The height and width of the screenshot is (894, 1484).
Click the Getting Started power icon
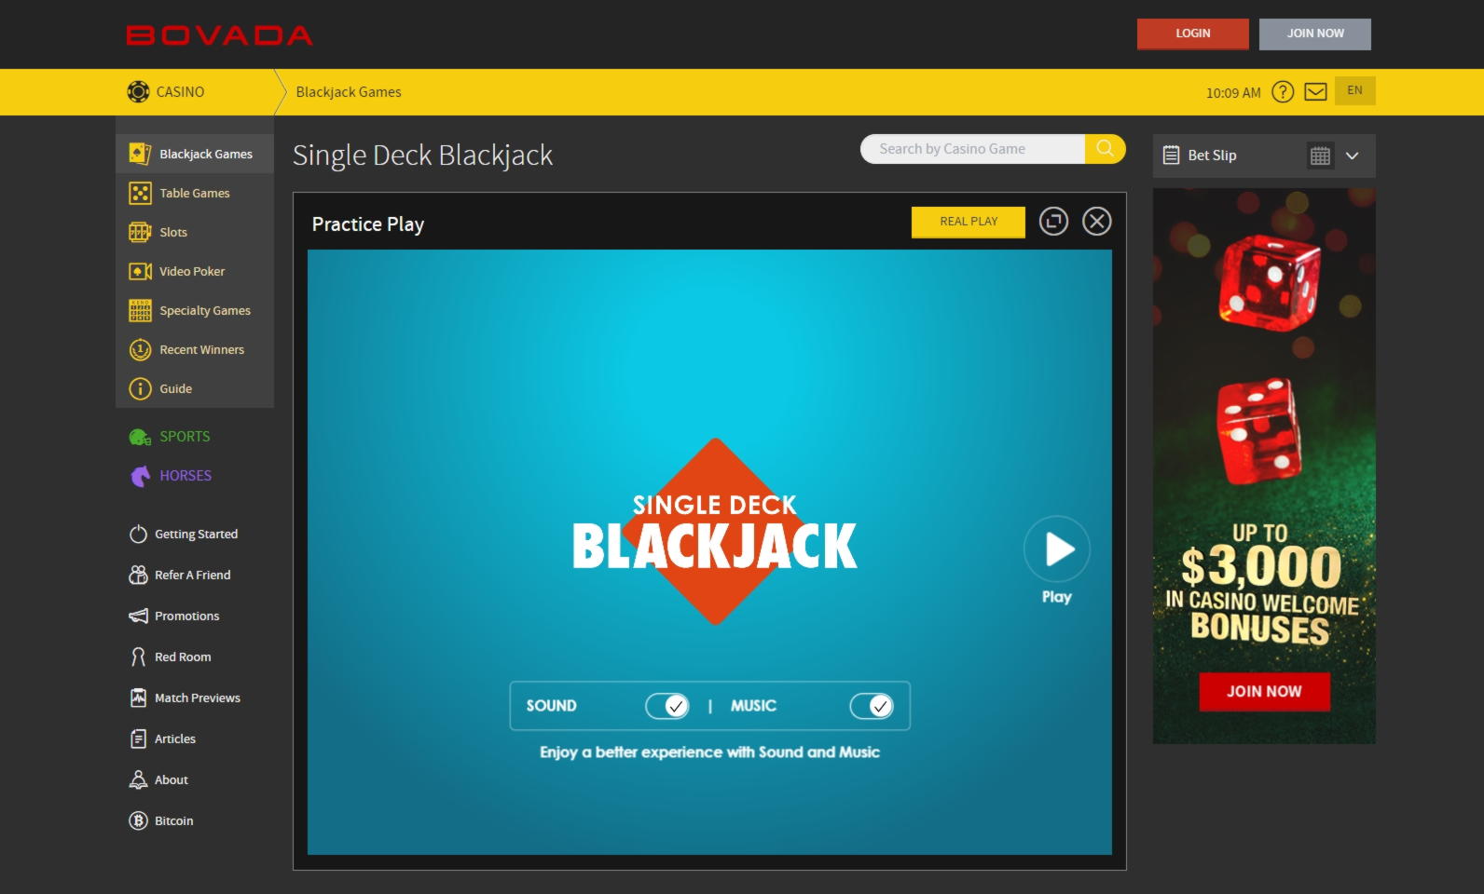click(138, 534)
